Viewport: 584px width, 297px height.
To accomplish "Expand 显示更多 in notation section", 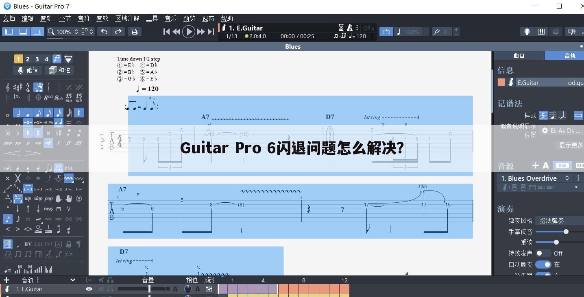I will 571,145.
